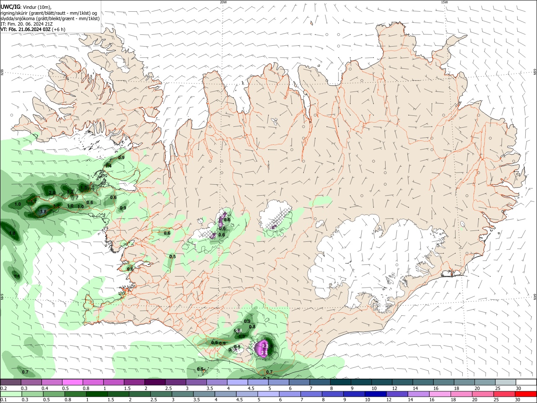The height and width of the screenshot is (403, 537).
Task: Select the darkest purple 2 swatch, upper legend row
Action: [154, 382]
